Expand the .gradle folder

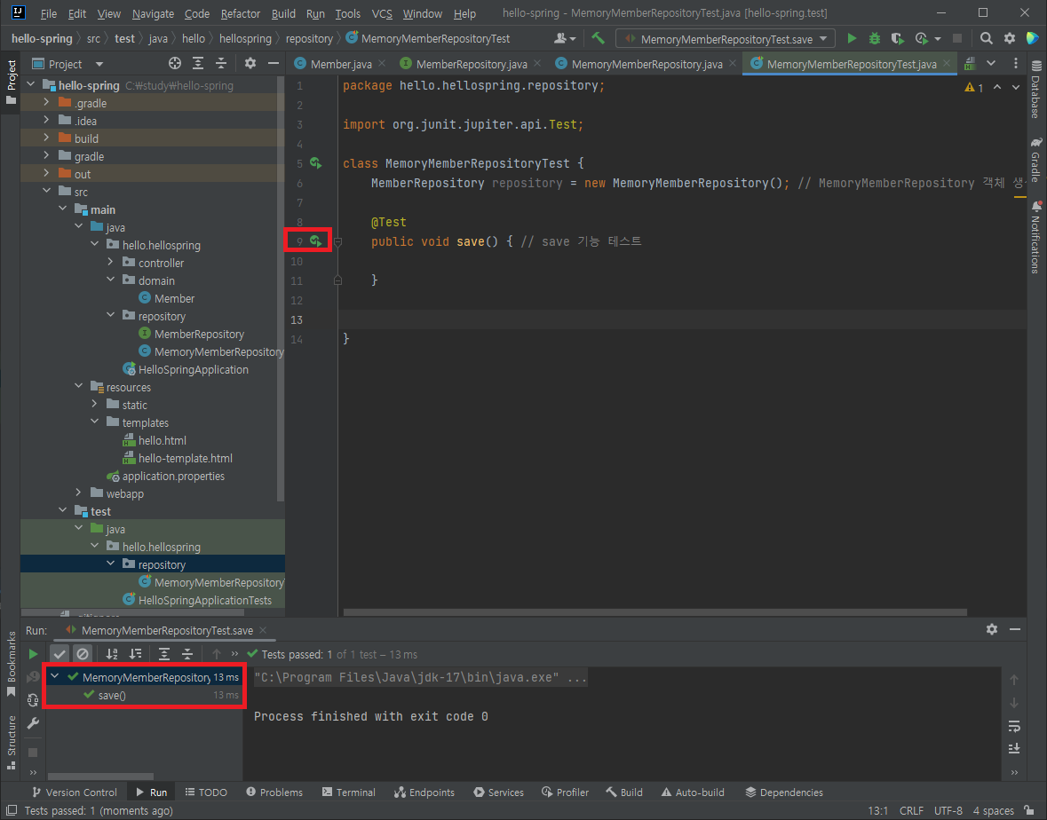click(46, 102)
